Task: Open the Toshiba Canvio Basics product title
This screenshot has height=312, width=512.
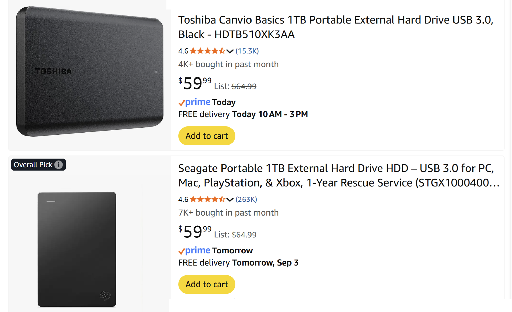Action: [336, 27]
